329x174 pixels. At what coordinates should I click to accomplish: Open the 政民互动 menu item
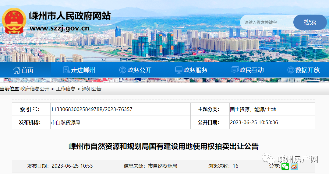[247, 70]
